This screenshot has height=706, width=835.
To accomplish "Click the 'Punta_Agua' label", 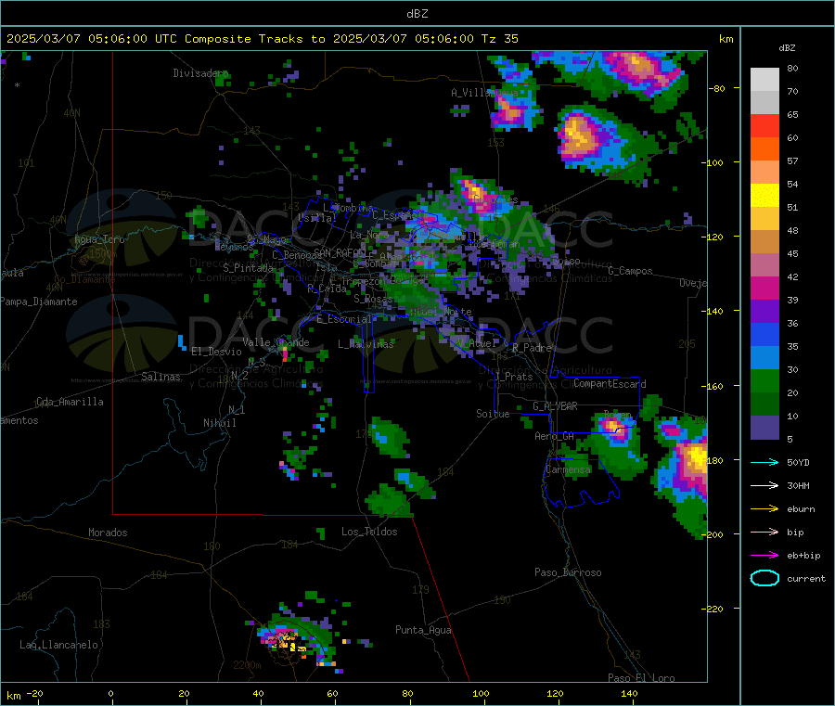I will 423,630.
